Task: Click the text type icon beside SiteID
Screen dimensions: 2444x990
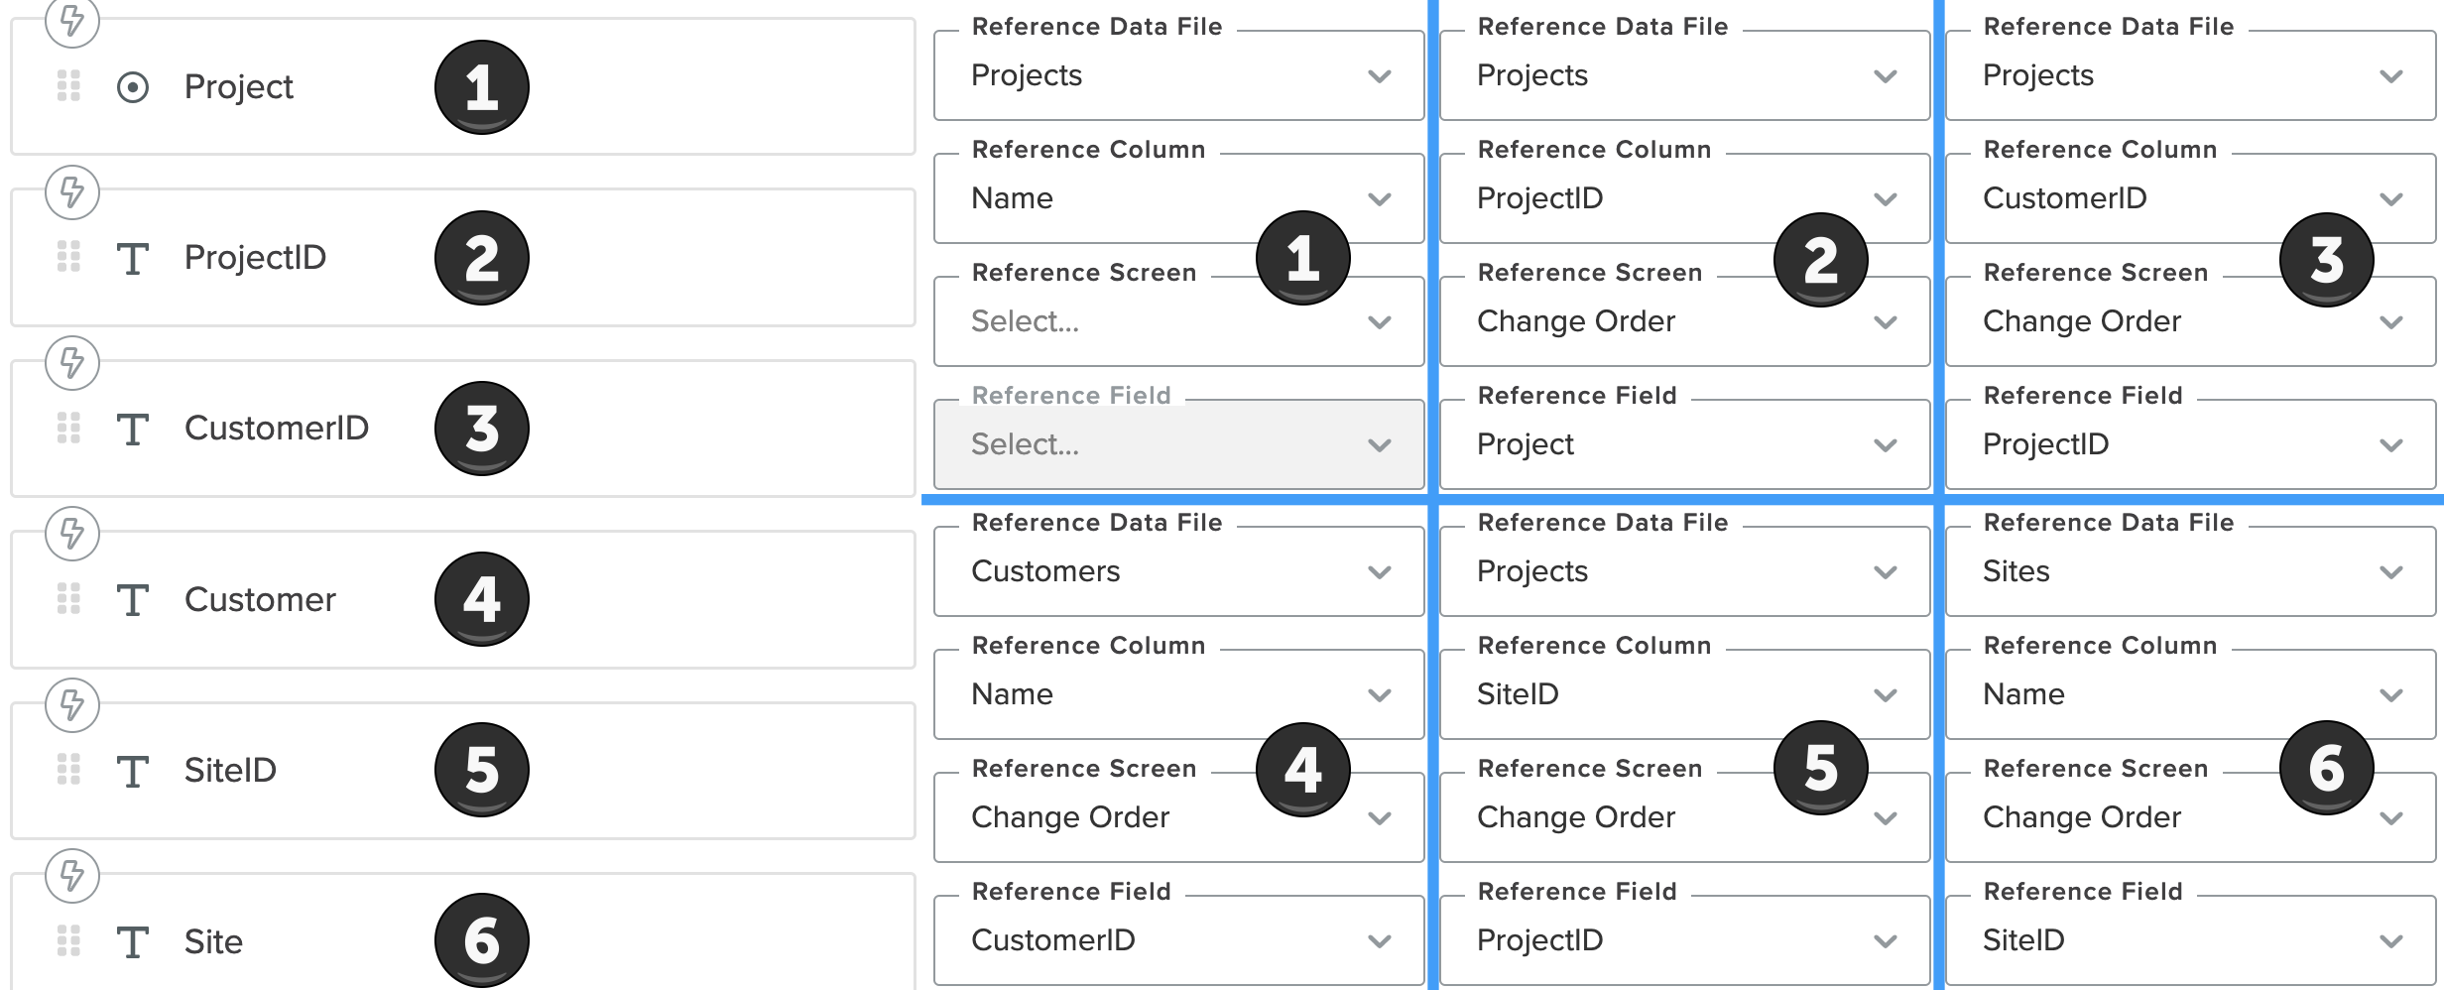Action: point(133,771)
